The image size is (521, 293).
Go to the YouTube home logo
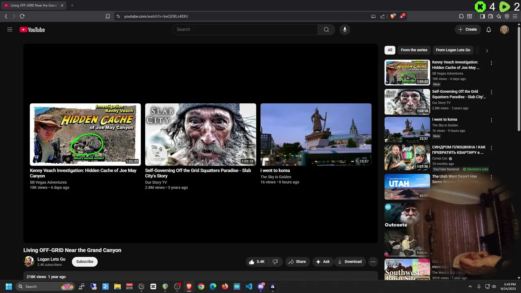(32, 30)
